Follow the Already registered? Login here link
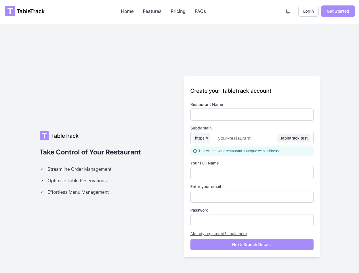This screenshot has height=273, width=359. click(x=219, y=234)
